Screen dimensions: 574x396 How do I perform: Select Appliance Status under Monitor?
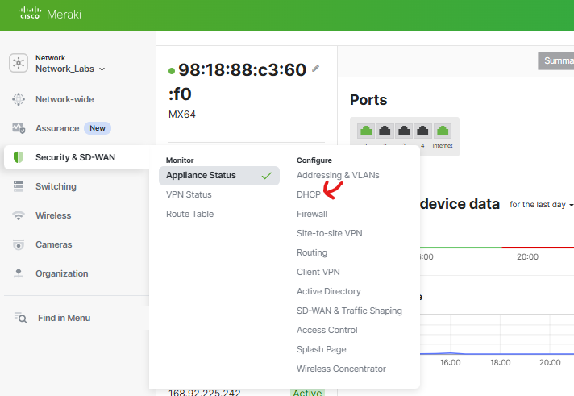pos(219,176)
